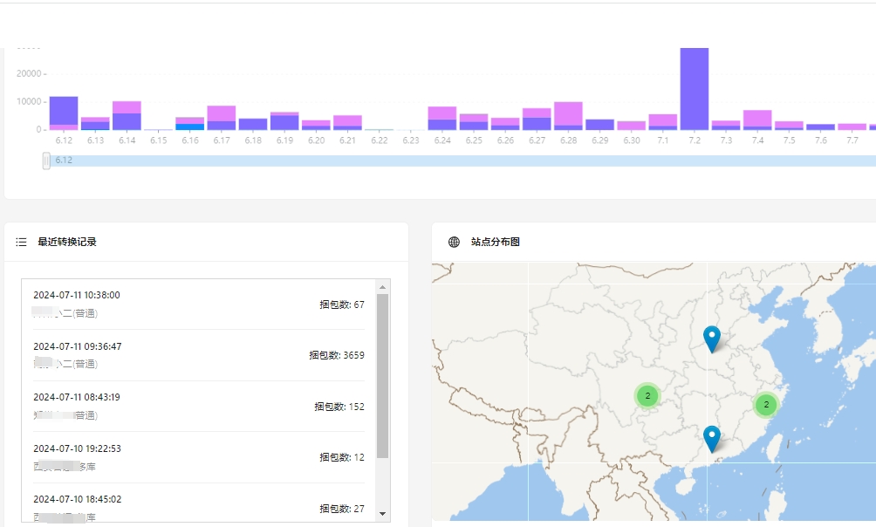876x527 pixels.
Task: Click the globe icon beside 站点分布图
Action: [x=454, y=242]
